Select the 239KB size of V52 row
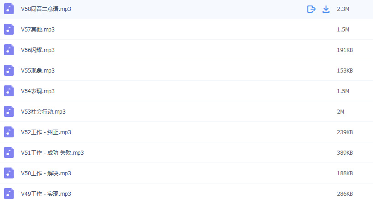This screenshot has height=199, width=373. pos(345,132)
